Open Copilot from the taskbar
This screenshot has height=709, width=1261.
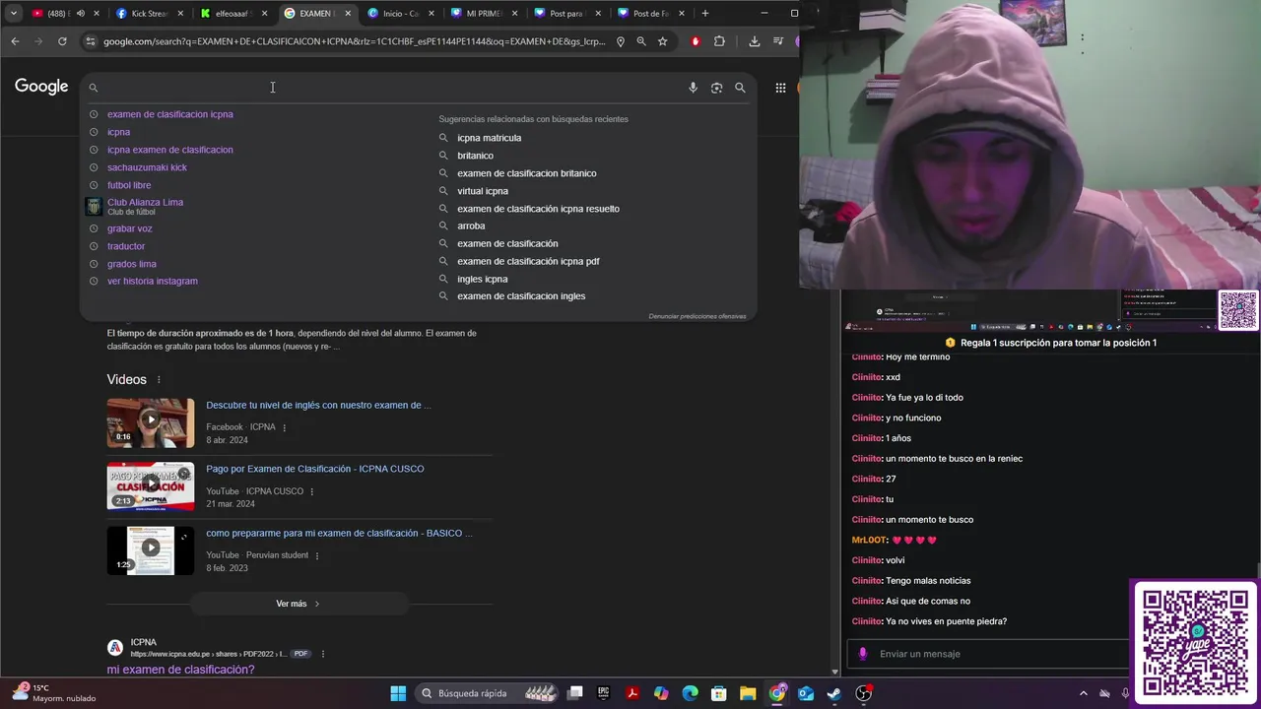pos(661,693)
